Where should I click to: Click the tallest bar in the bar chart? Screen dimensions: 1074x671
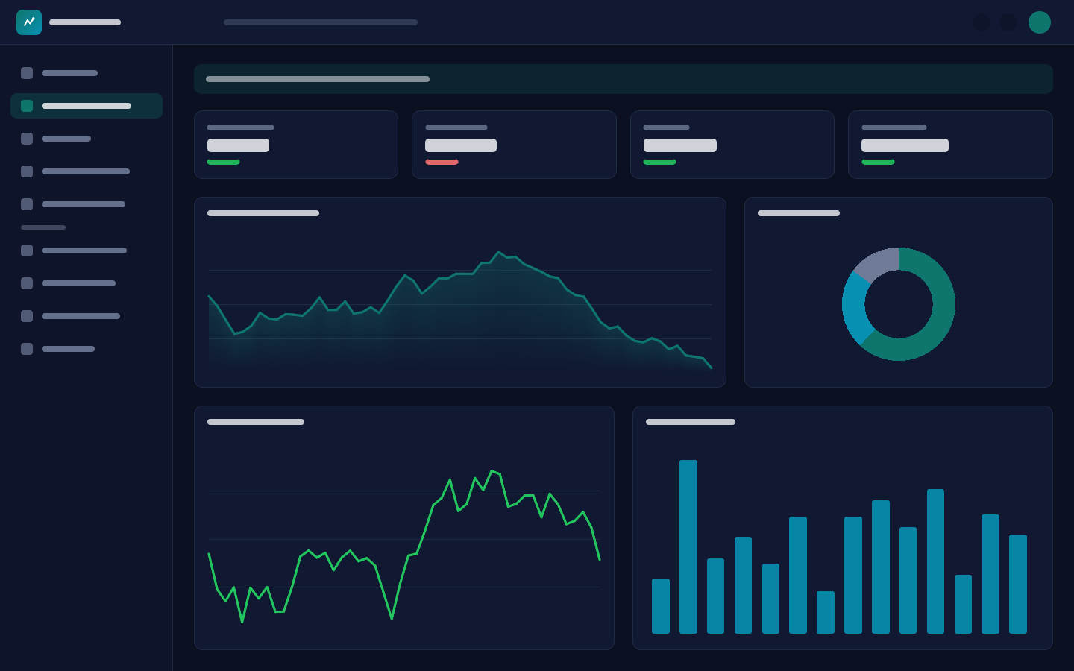tap(688, 546)
